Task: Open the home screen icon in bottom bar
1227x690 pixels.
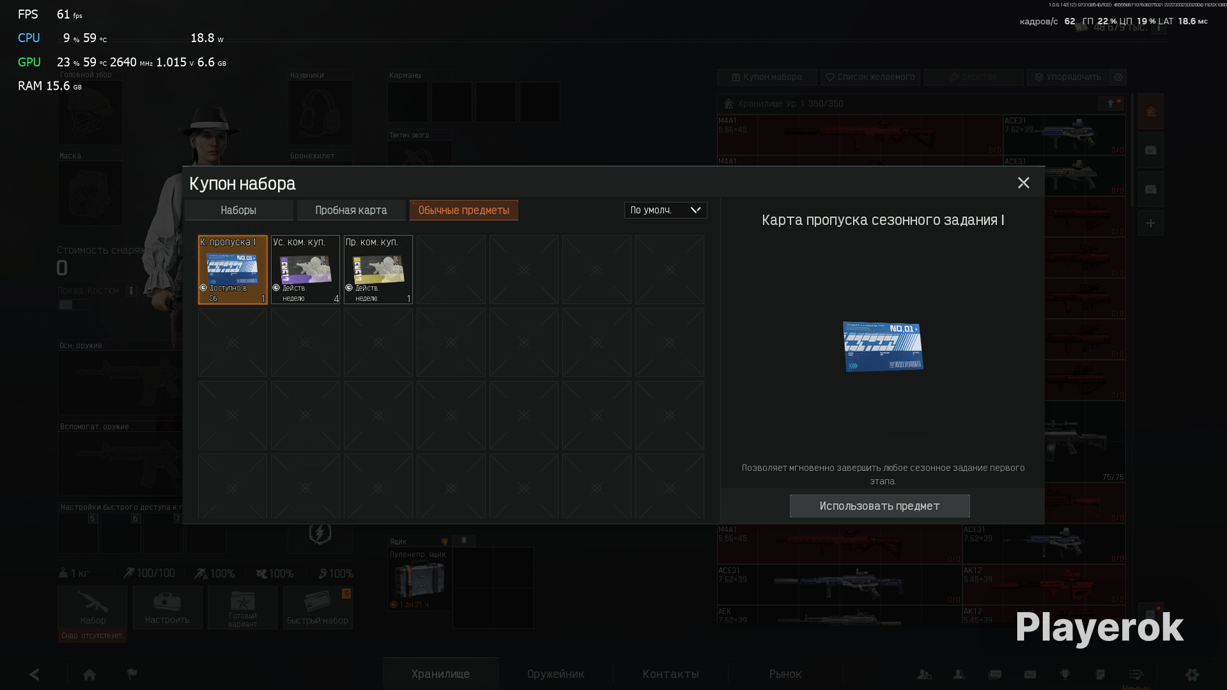Action: click(90, 674)
